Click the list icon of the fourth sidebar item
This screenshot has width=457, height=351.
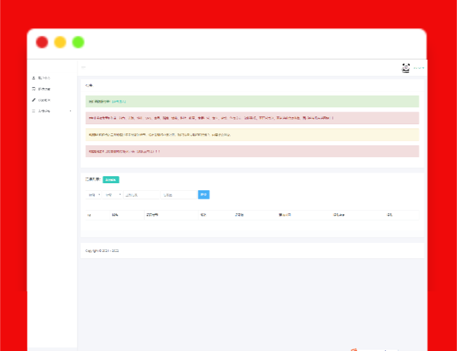click(34, 111)
